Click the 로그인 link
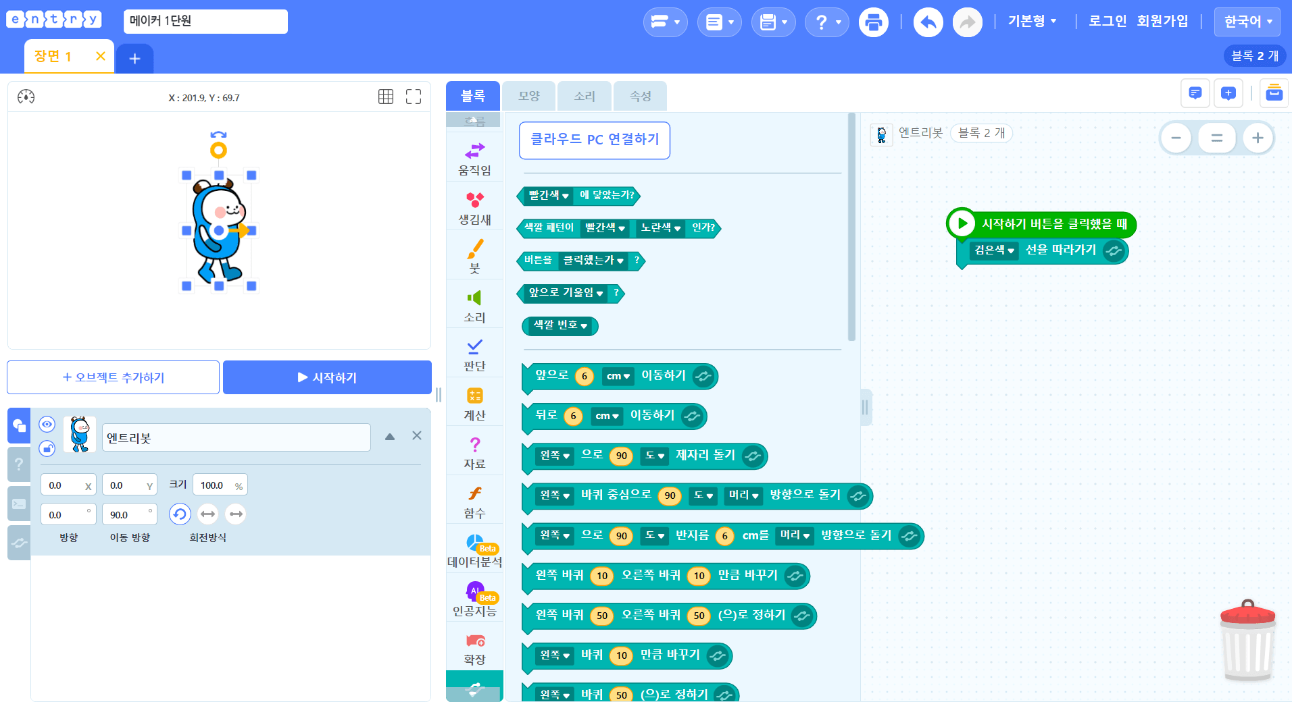1292x702 pixels. [1108, 22]
